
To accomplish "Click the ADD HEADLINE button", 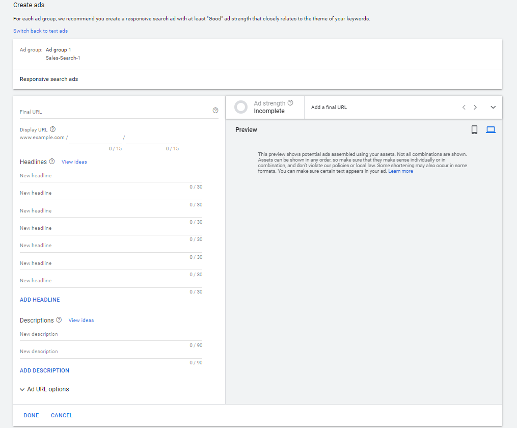I will pyautogui.click(x=40, y=300).
